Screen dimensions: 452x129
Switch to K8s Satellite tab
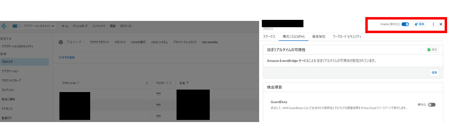(x=210, y=42)
